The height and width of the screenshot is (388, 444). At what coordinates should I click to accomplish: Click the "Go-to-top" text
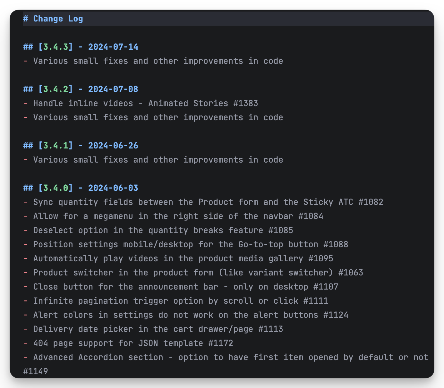pos(260,244)
